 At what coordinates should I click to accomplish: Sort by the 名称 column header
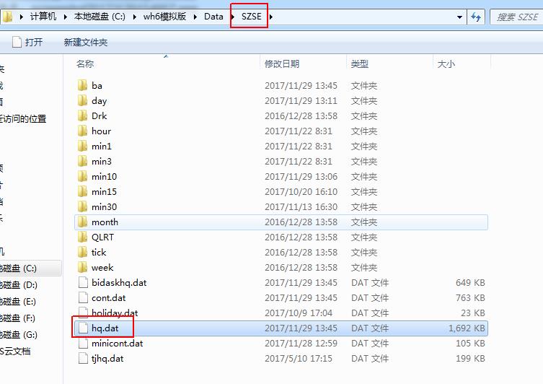pos(85,64)
